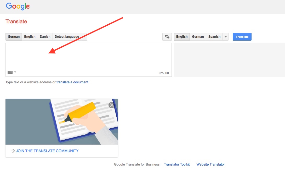Focus the source text input box
285x170 pixels.
pyautogui.click(x=89, y=60)
